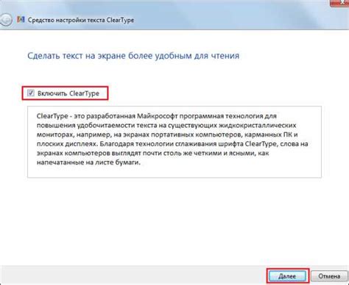Click the description paragraph starting ClearType - это разработанная
The width and height of the screenshot is (349, 285).
(172, 139)
